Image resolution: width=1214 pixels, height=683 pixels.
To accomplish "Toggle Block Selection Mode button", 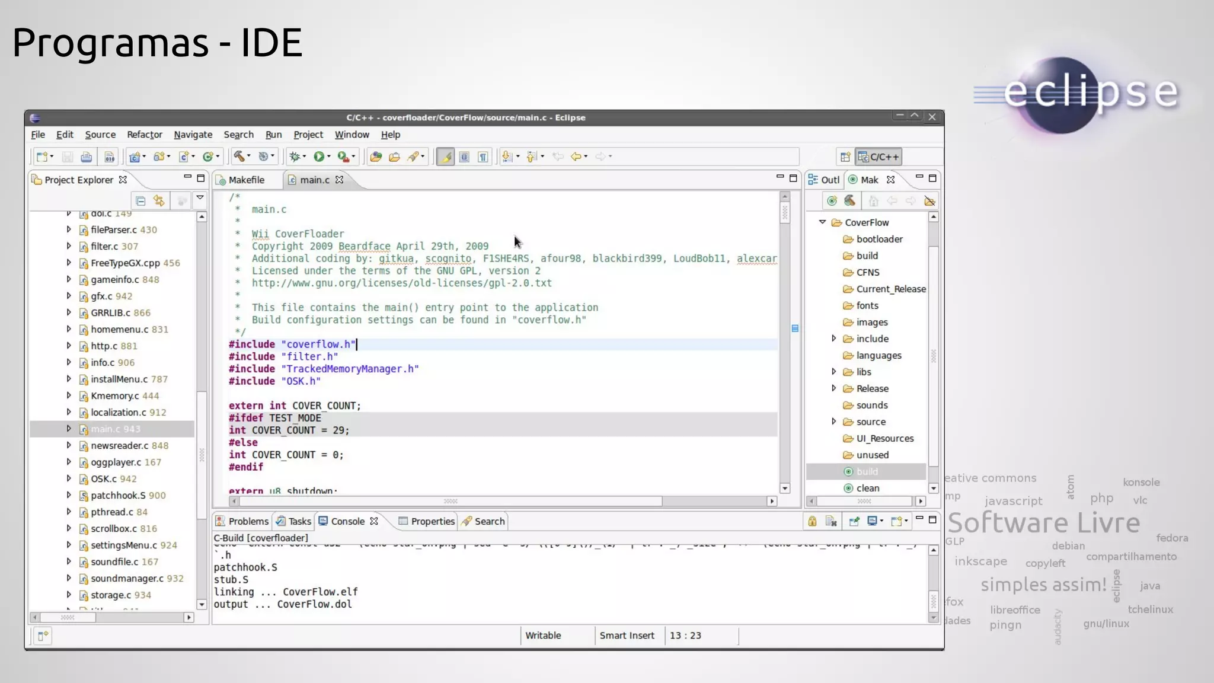I will (465, 157).
